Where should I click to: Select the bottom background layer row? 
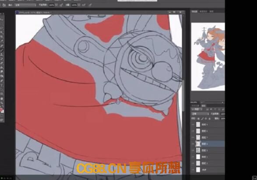point(208,170)
